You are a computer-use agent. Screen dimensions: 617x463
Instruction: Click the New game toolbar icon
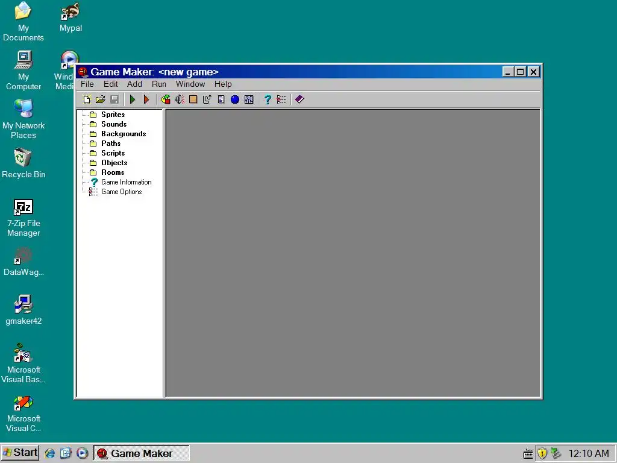[87, 99]
